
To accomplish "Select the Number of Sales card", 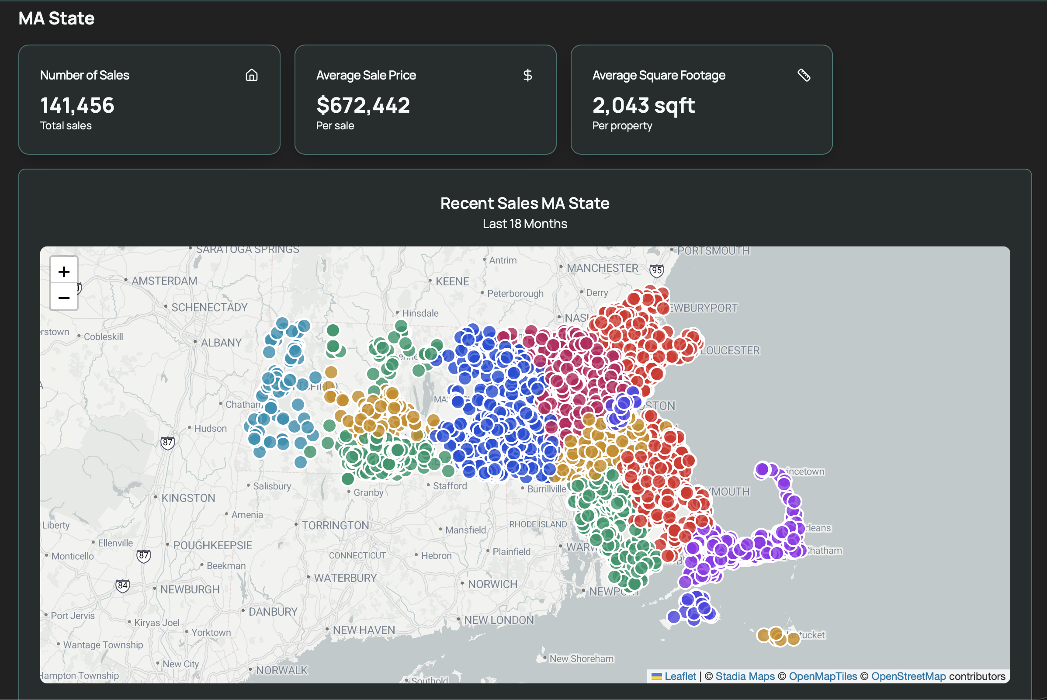I will [x=149, y=100].
